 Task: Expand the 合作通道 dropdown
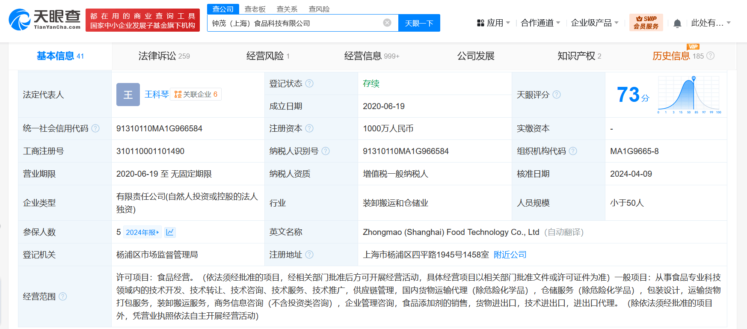click(540, 23)
